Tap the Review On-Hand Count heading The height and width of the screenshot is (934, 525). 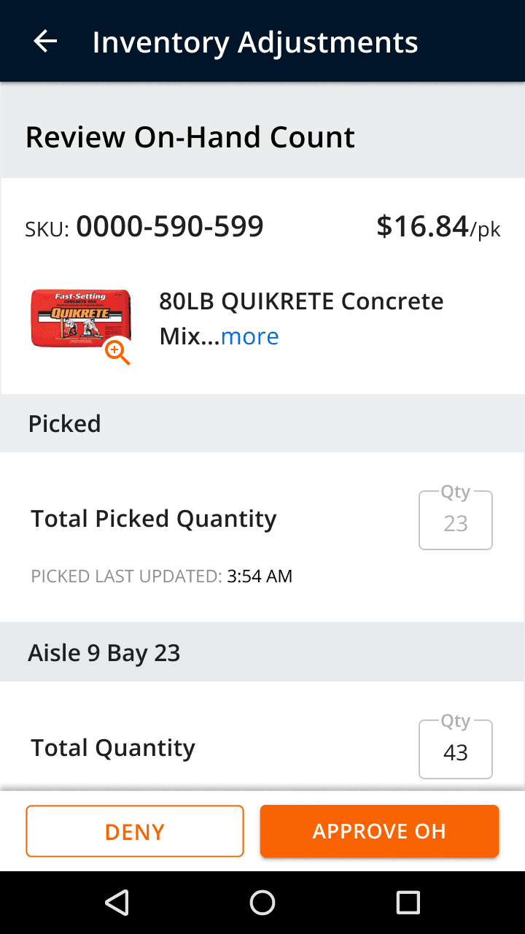pos(190,137)
